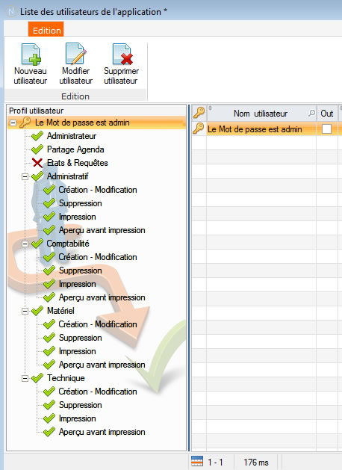Viewport: 342px width, 470px height.
Task: Click the search magnifier in Nom utilisateur column
Action: (311, 113)
